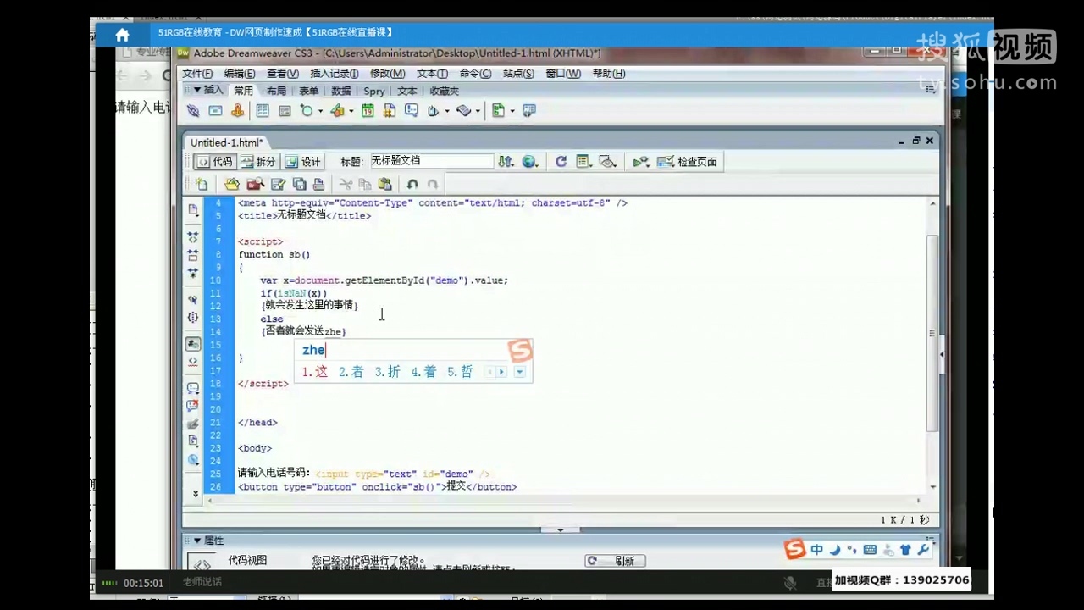Click the refresh design view icon
The image size is (1084, 610).
561,162
